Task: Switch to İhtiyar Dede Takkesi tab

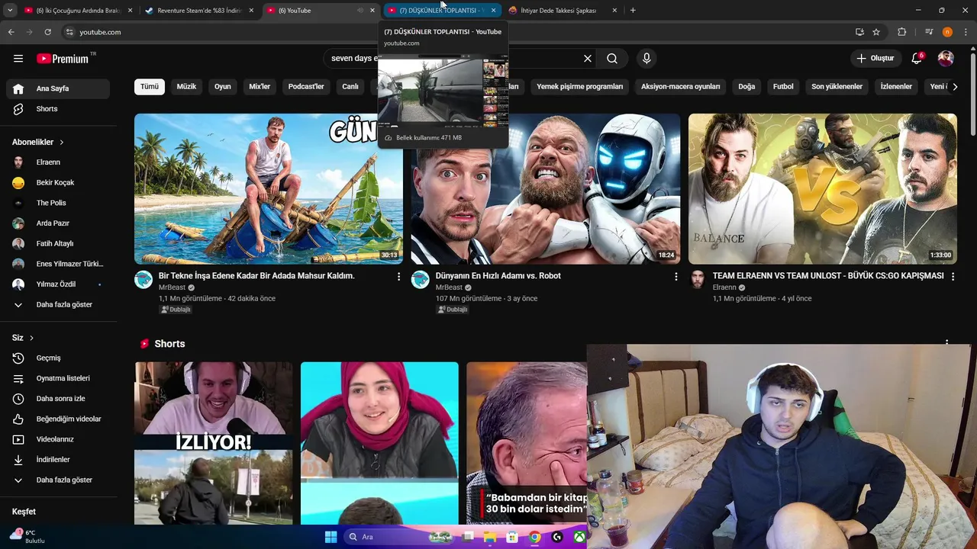Action: tap(563, 11)
